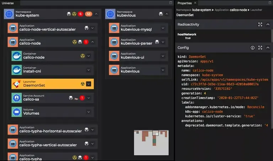Click the Config info circle icon

tap(252, 48)
